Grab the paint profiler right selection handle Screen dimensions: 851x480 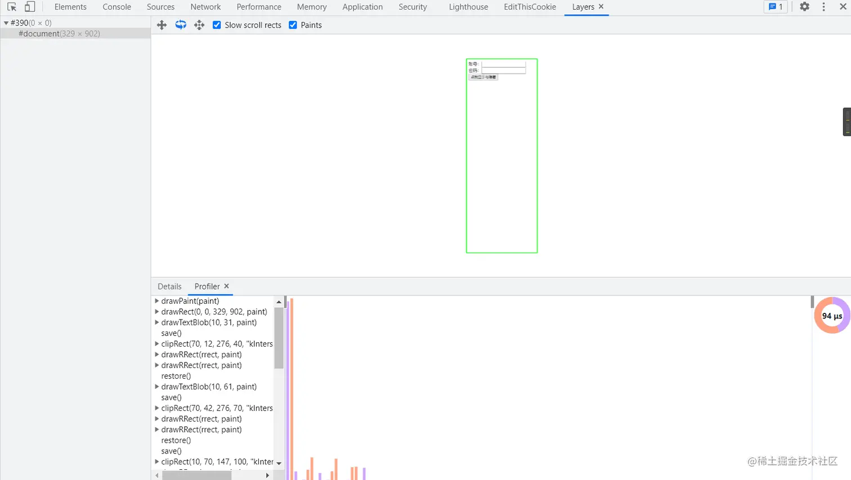(812, 302)
